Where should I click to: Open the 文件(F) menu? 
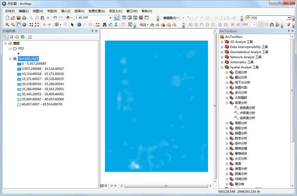click(x=10, y=11)
